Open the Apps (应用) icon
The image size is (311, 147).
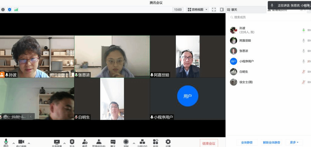tap(155, 142)
